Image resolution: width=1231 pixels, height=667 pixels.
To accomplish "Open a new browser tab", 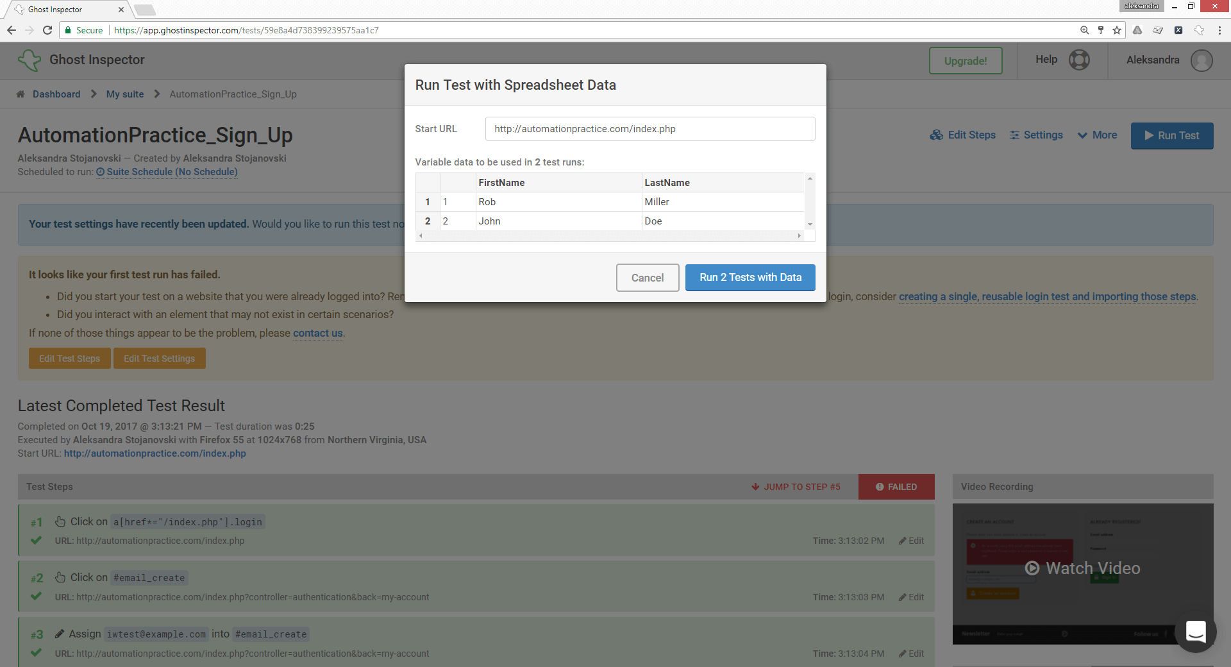I will point(145,10).
